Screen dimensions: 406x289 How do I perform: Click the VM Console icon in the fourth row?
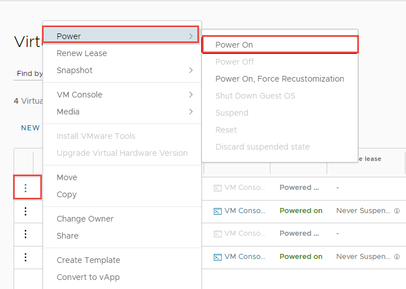coord(217,257)
